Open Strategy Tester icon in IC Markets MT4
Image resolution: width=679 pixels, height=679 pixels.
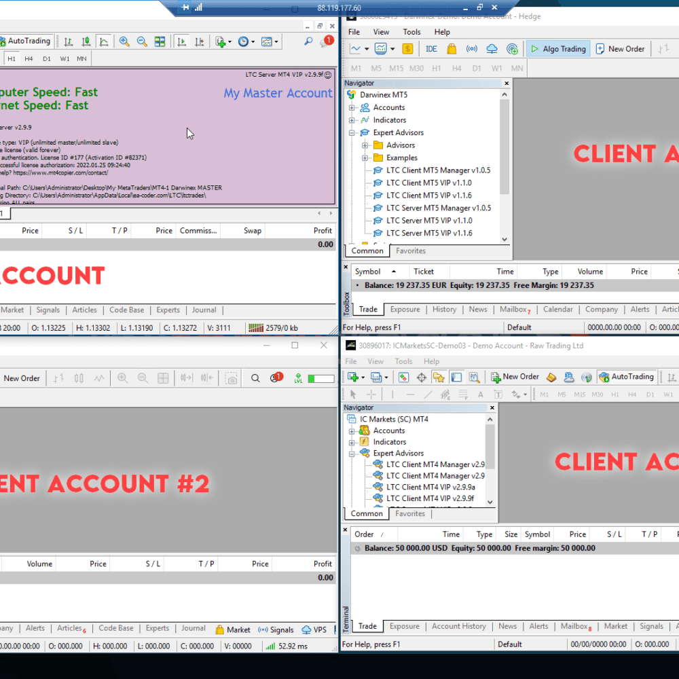pyautogui.click(x=474, y=377)
